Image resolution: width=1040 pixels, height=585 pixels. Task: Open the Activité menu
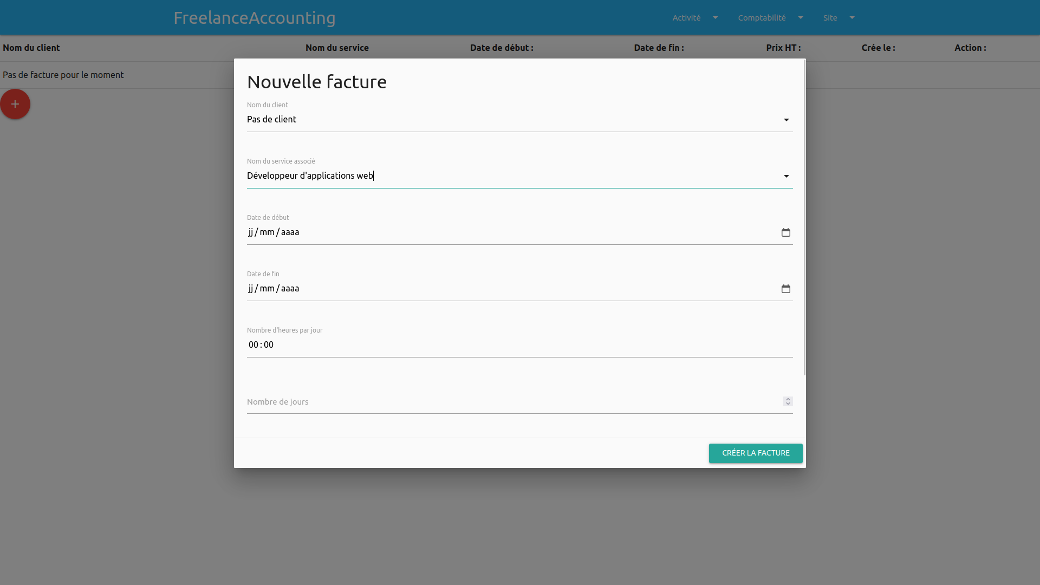(x=686, y=18)
